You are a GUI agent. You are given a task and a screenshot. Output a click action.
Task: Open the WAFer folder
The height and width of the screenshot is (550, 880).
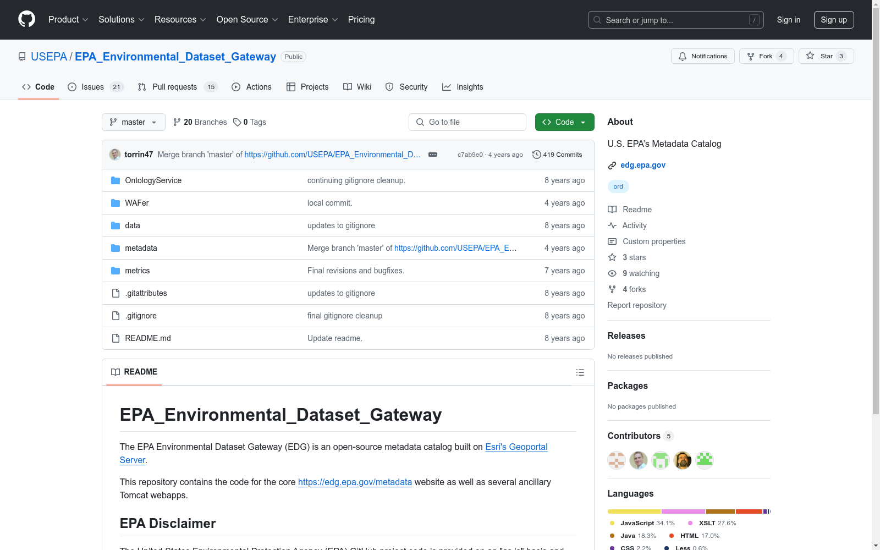[137, 203]
